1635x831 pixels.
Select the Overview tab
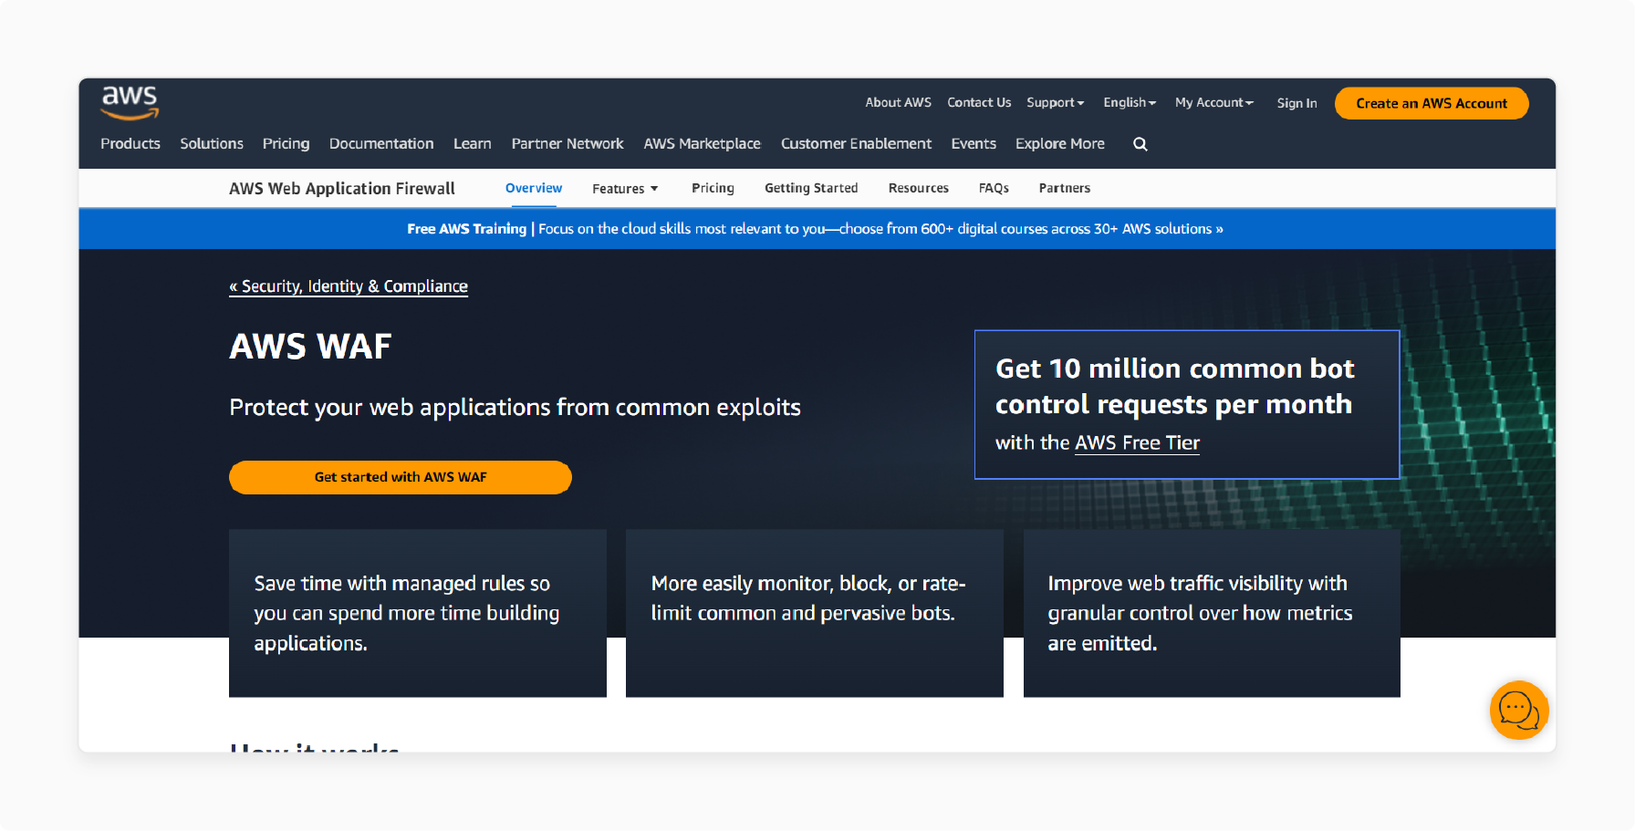click(x=534, y=188)
